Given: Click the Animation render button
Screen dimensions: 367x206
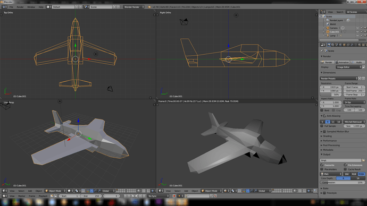Looking at the screenshot, I should (342, 62).
